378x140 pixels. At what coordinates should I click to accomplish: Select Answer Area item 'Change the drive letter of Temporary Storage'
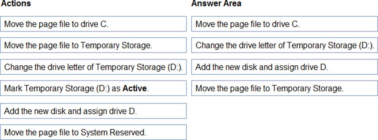(284, 45)
